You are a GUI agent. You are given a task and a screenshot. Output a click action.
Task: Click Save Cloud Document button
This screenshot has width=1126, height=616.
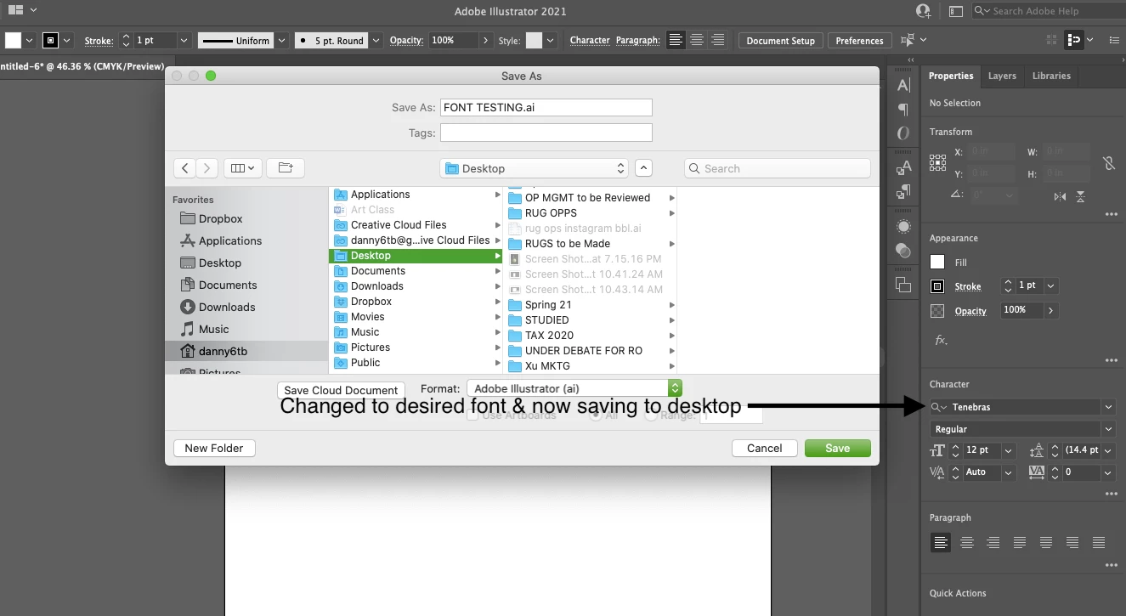click(341, 390)
